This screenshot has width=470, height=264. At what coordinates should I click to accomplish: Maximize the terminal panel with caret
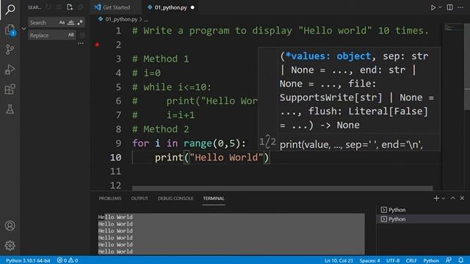(x=452, y=198)
